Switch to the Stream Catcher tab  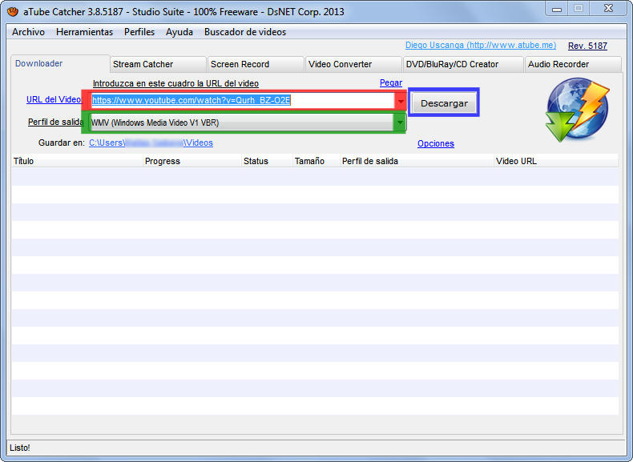pos(158,65)
